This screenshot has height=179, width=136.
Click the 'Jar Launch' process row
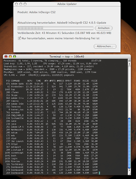coord(52,141)
